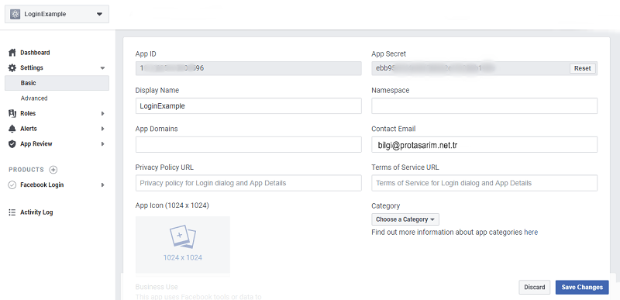The width and height of the screenshot is (620, 300).
Task: Add a product with plus icon
Action: click(53, 170)
